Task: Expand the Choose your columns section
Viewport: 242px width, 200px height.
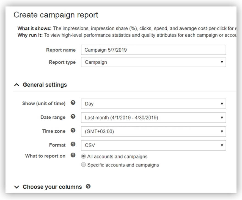Action: coord(52,187)
